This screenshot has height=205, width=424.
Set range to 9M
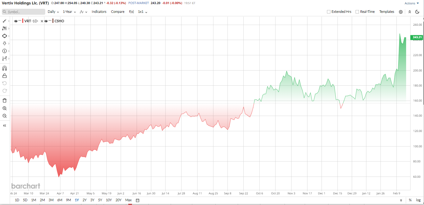coord(68,200)
